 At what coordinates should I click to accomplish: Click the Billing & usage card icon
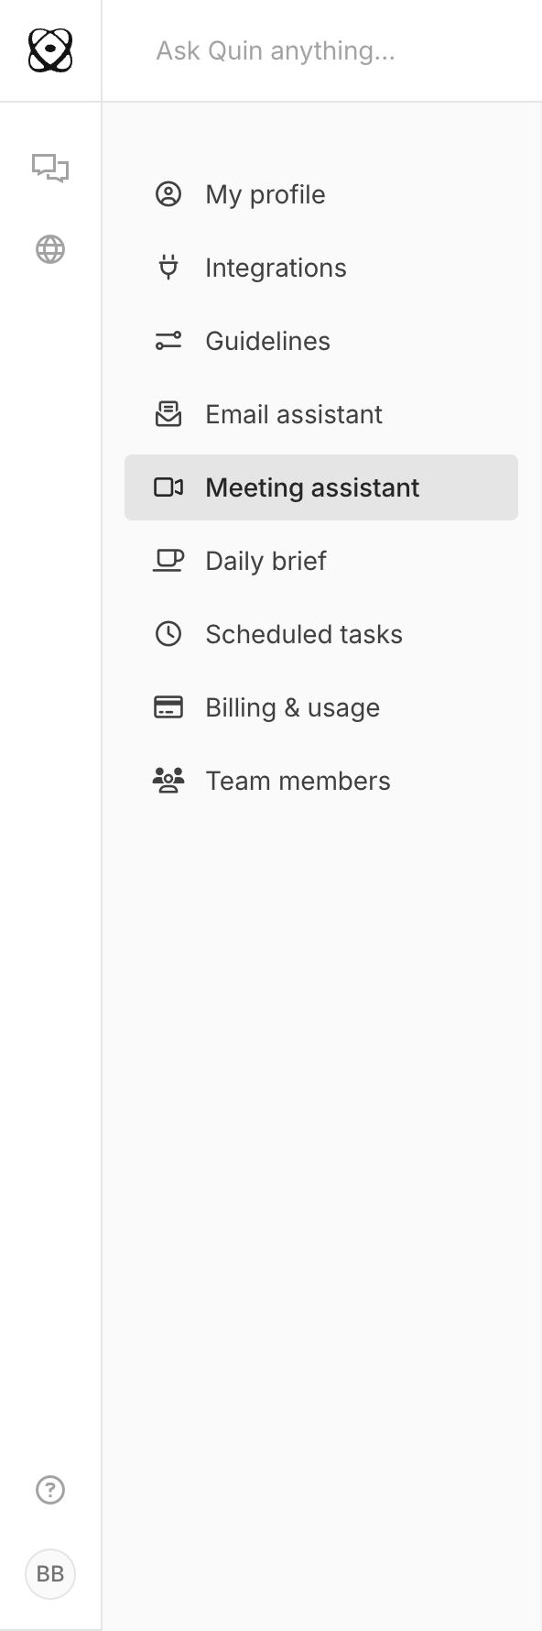pos(168,707)
